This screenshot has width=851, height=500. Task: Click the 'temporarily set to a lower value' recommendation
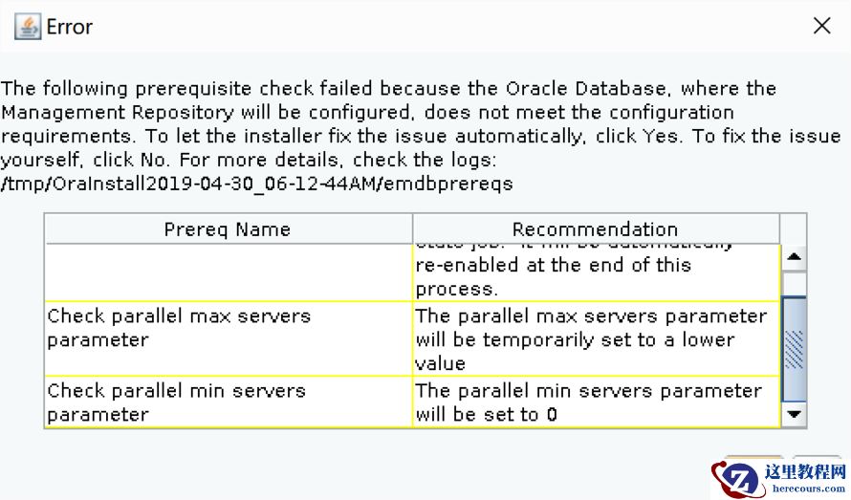595,339
